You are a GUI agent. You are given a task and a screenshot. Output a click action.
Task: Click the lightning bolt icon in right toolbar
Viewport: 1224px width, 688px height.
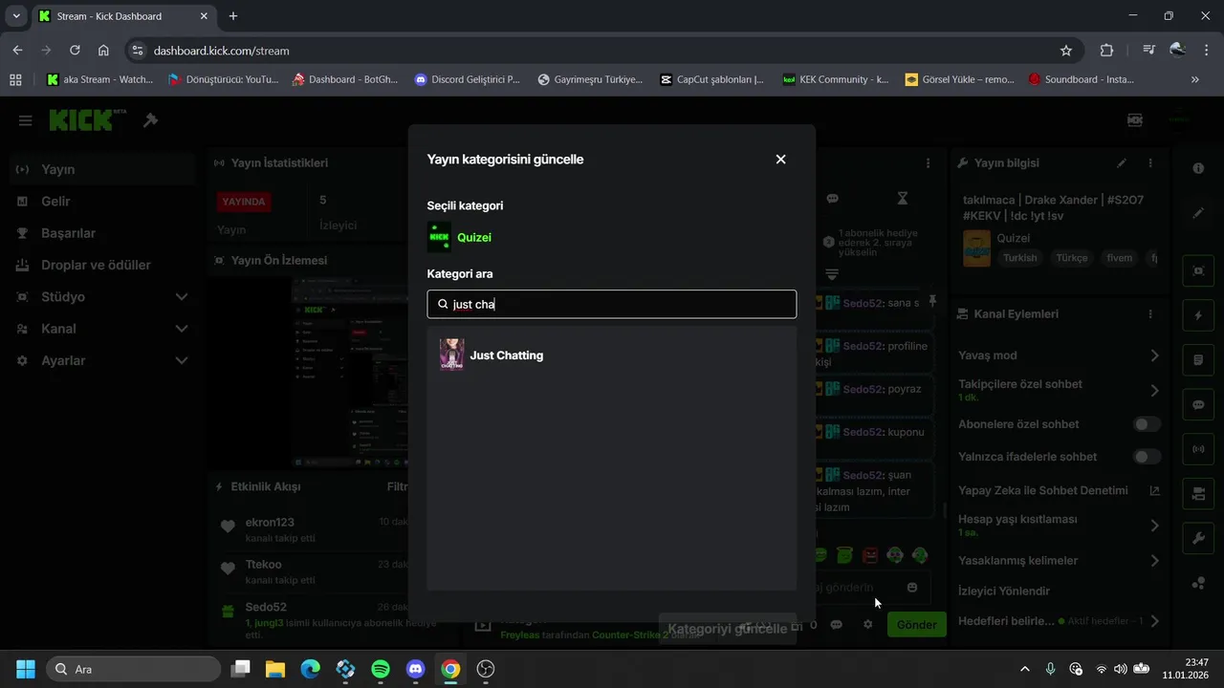click(1198, 315)
